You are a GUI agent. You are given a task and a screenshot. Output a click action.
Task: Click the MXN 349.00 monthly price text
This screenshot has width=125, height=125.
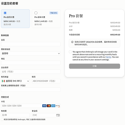point(9,21)
